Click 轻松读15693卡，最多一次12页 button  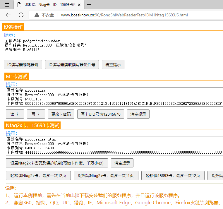point(173,175)
